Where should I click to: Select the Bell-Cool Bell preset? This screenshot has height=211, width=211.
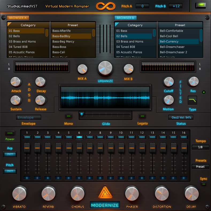[178, 36]
